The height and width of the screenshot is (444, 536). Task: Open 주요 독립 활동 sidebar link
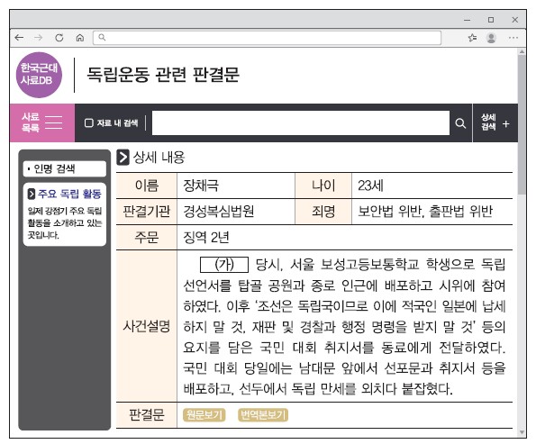69,194
